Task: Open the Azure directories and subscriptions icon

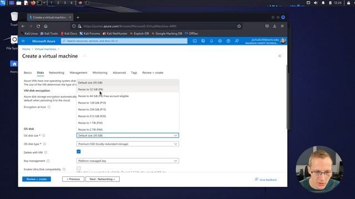Action: point(203,41)
